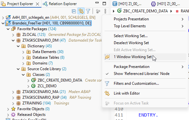
Task: Click the Classes folder icon
Action: [x=28, y=75]
